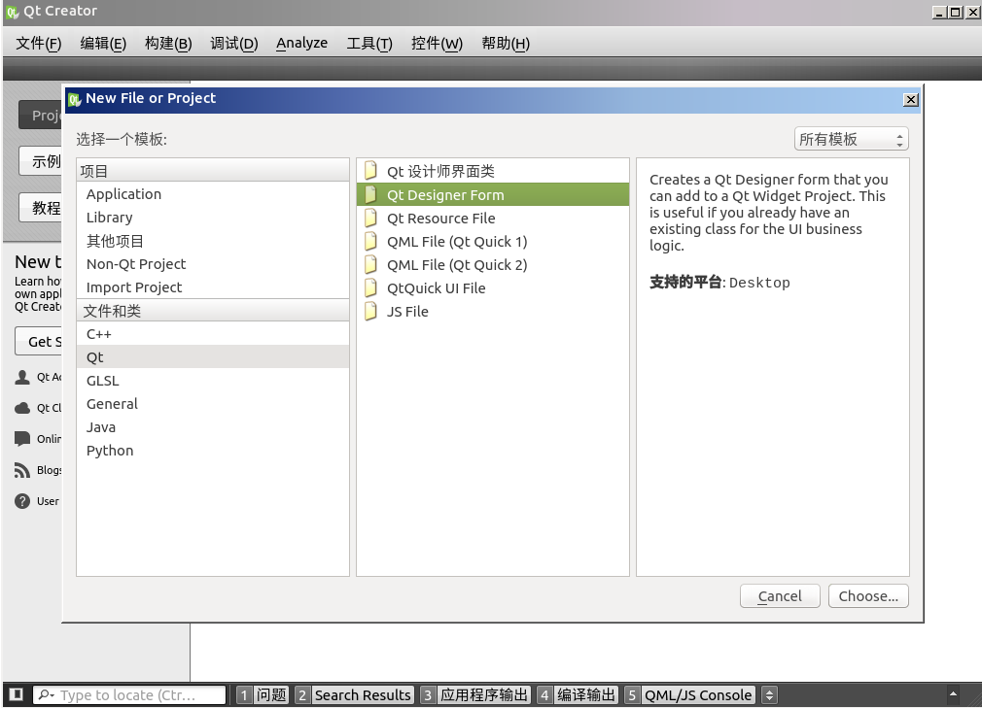Select the Qt 设计师界面类 template

pos(493,171)
